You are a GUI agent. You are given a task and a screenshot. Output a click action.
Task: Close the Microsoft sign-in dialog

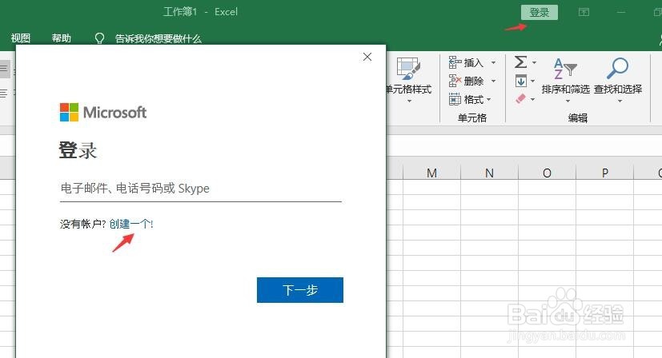pos(367,57)
